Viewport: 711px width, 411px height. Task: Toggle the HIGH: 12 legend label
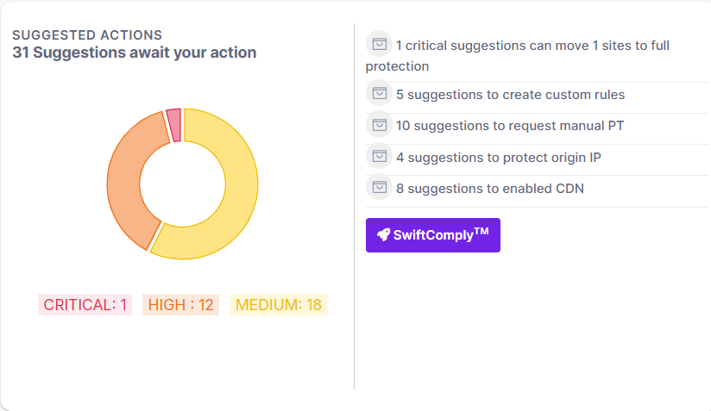coord(180,305)
